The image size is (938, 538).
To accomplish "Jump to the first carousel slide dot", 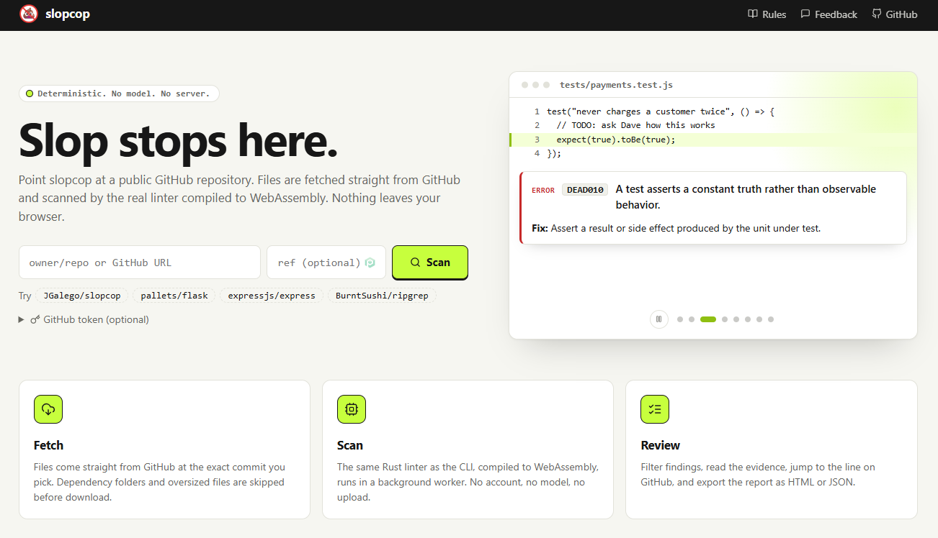I will [x=680, y=319].
